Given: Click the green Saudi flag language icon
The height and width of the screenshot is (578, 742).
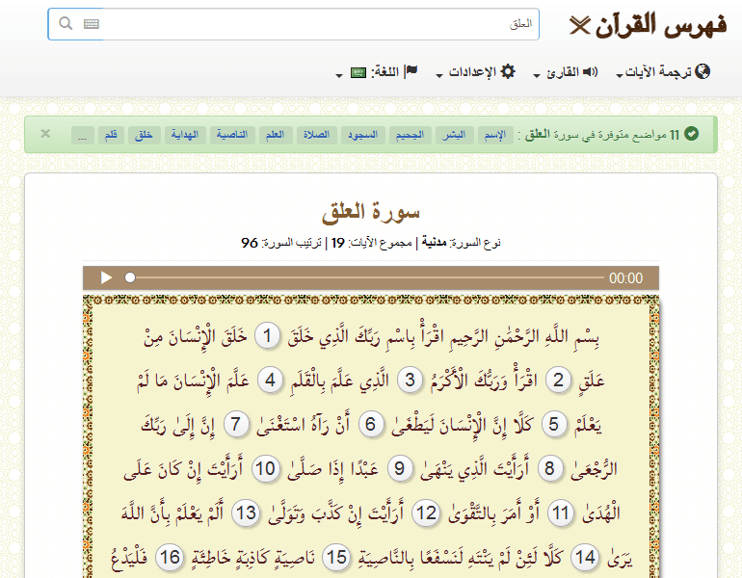Looking at the screenshot, I should (x=358, y=72).
